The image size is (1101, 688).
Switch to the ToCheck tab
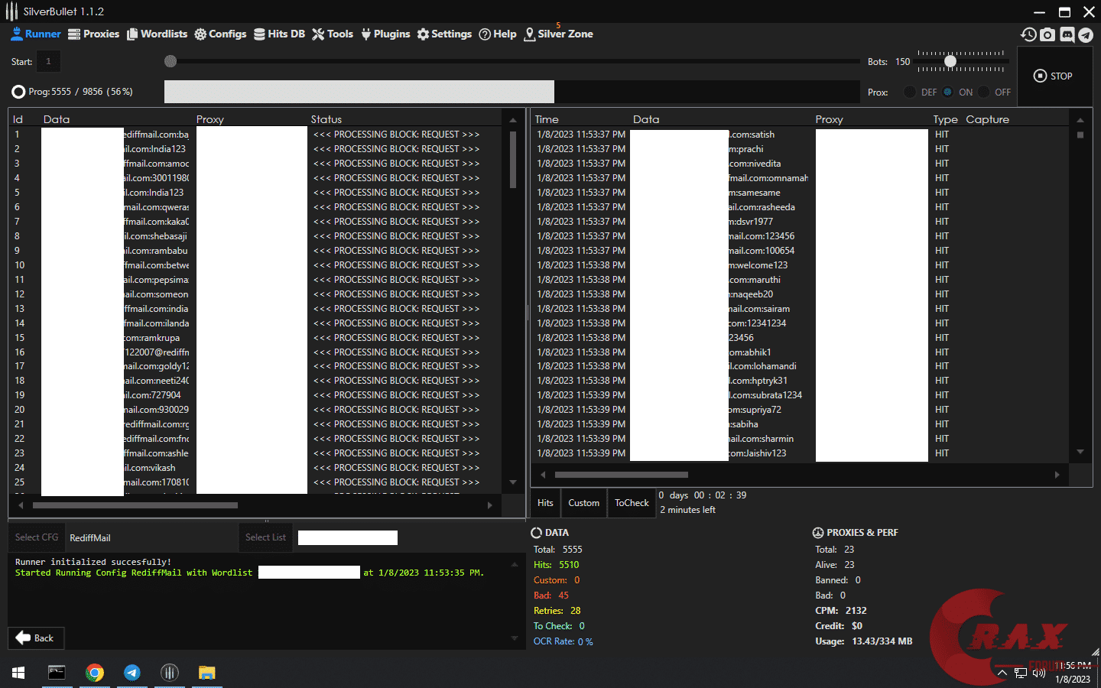632,503
